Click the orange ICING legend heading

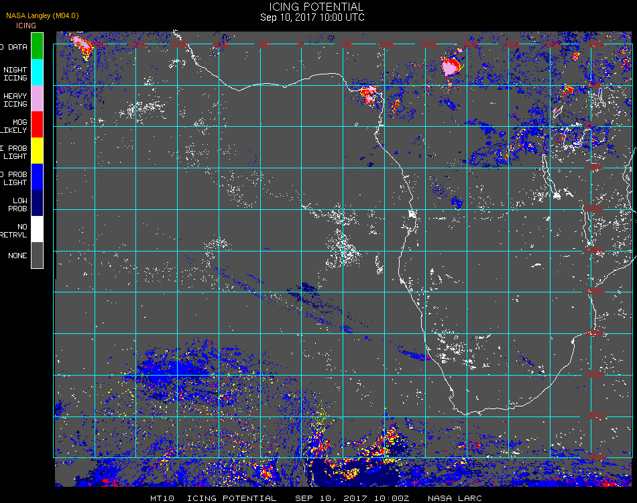pyautogui.click(x=26, y=25)
